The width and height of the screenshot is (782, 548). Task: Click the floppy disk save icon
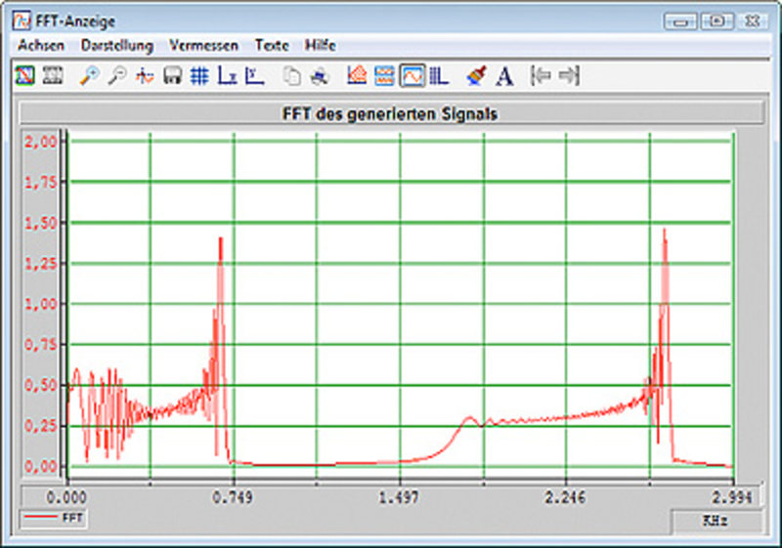coord(173,76)
